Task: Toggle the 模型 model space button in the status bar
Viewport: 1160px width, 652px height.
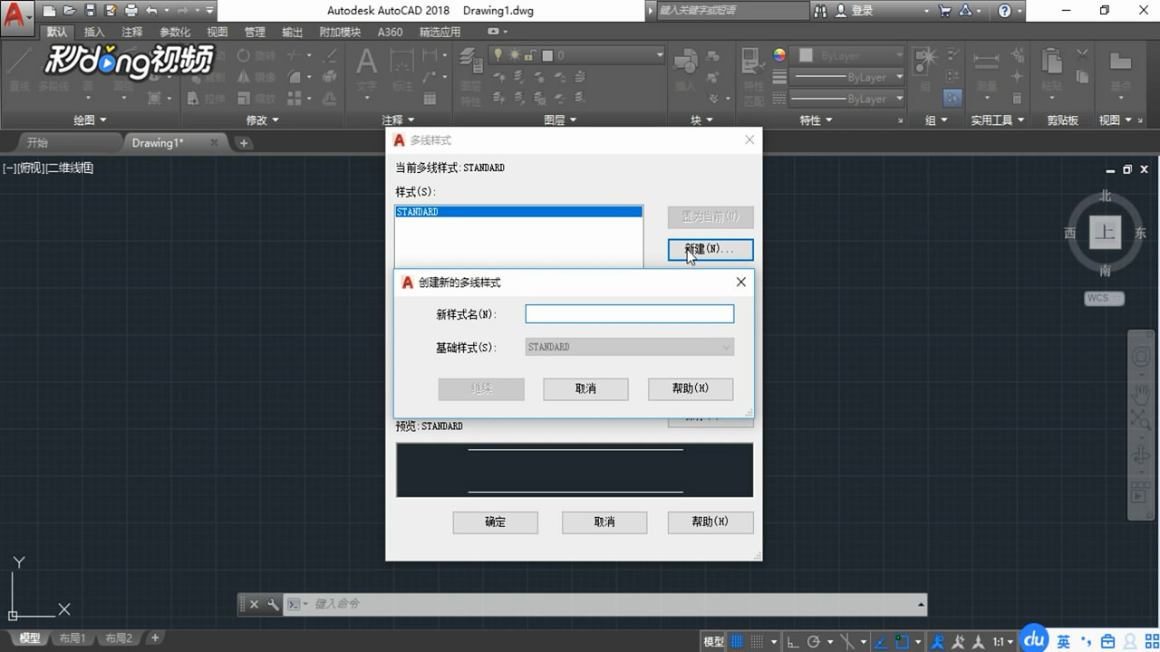Action: [713, 641]
